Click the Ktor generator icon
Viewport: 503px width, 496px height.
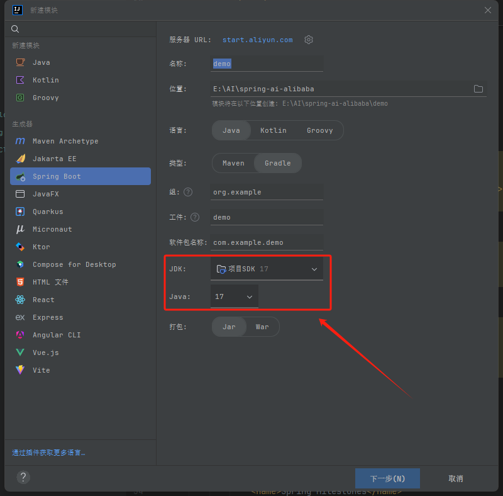coord(20,247)
